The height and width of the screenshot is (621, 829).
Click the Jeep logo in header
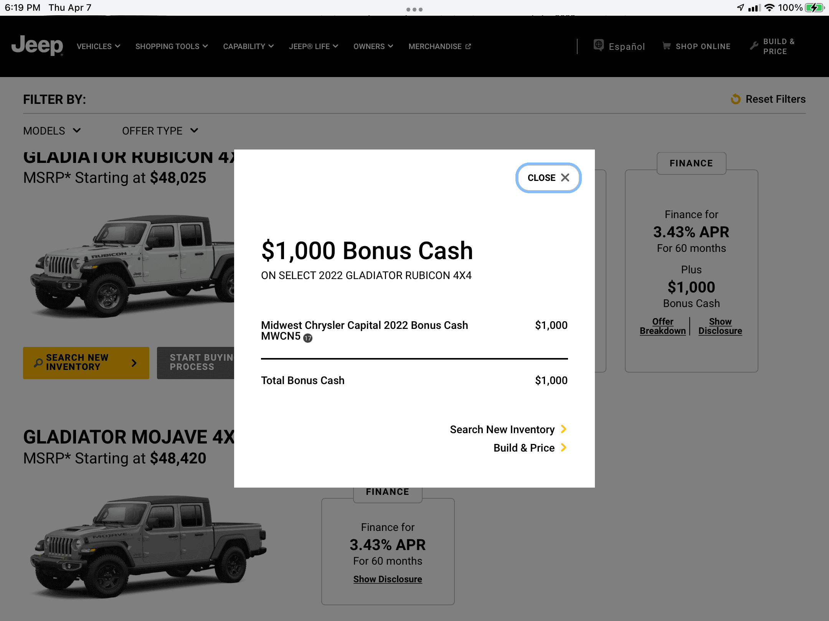37,46
